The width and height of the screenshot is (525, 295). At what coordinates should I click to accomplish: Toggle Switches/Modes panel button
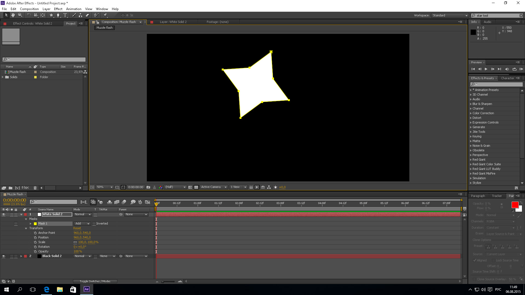tap(94, 281)
